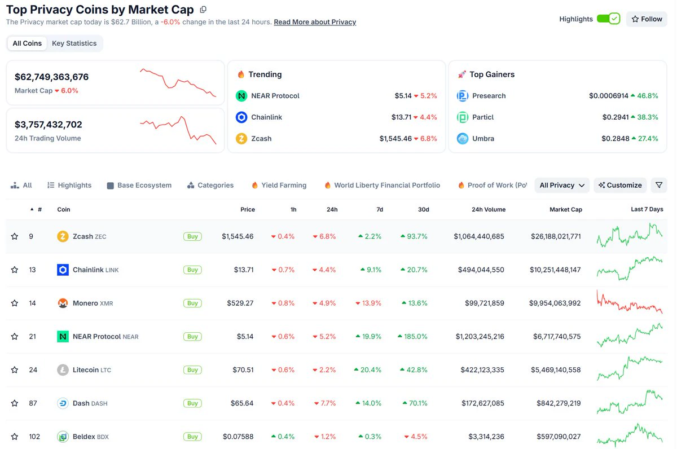The height and width of the screenshot is (449, 677).
Task: Select the All Coins tab
Action: (27, 43)
